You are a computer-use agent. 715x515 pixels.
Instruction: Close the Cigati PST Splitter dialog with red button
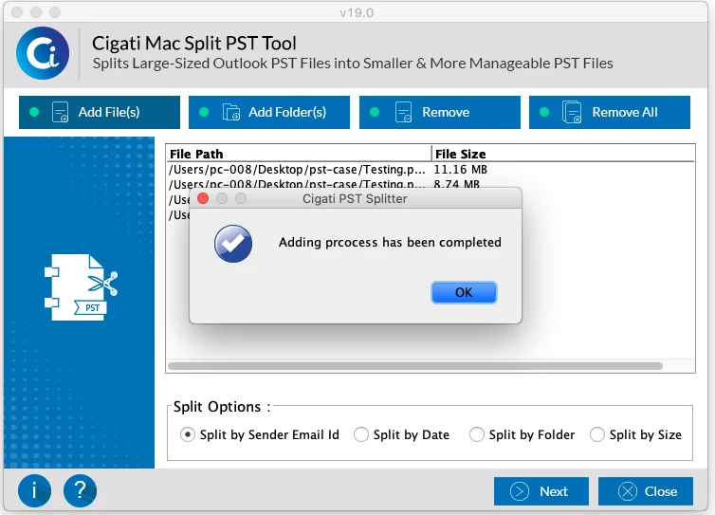203,198
